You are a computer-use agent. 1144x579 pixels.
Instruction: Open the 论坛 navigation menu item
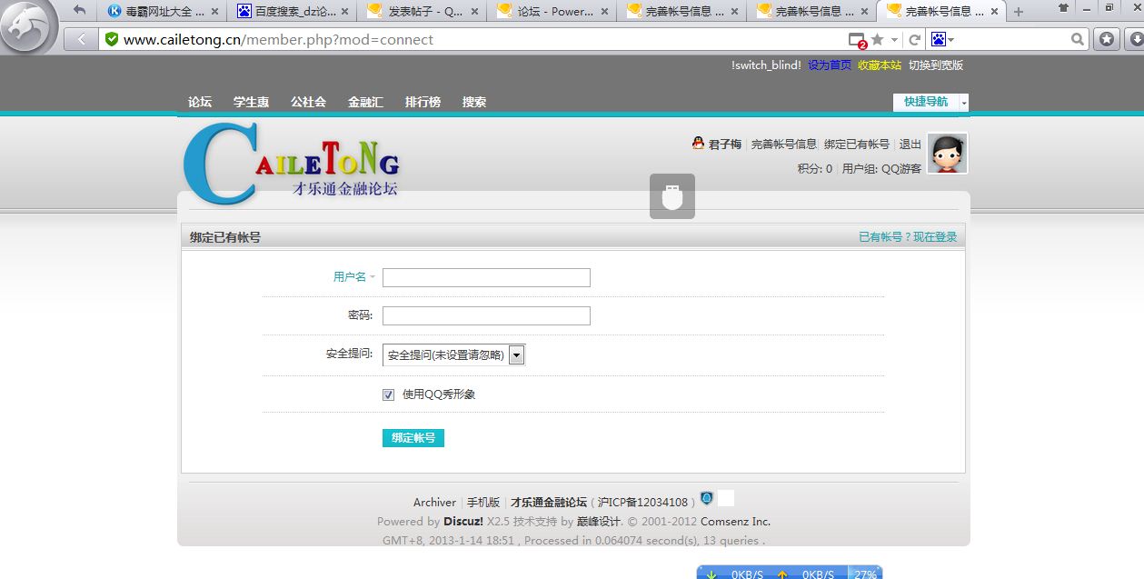(x=200, y=102)
